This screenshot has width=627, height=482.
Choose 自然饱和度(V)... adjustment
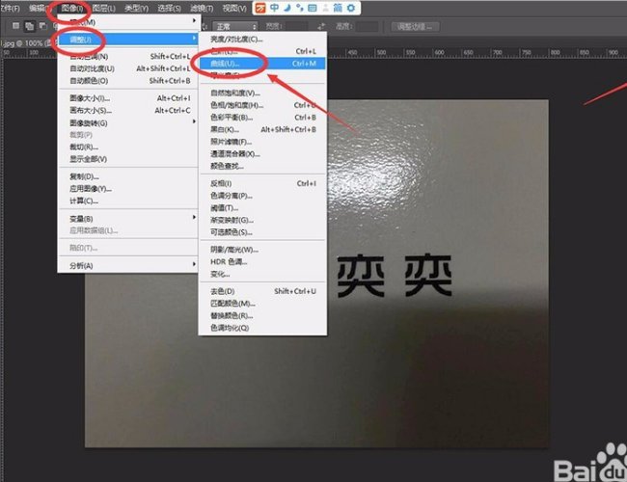[262, 94]
